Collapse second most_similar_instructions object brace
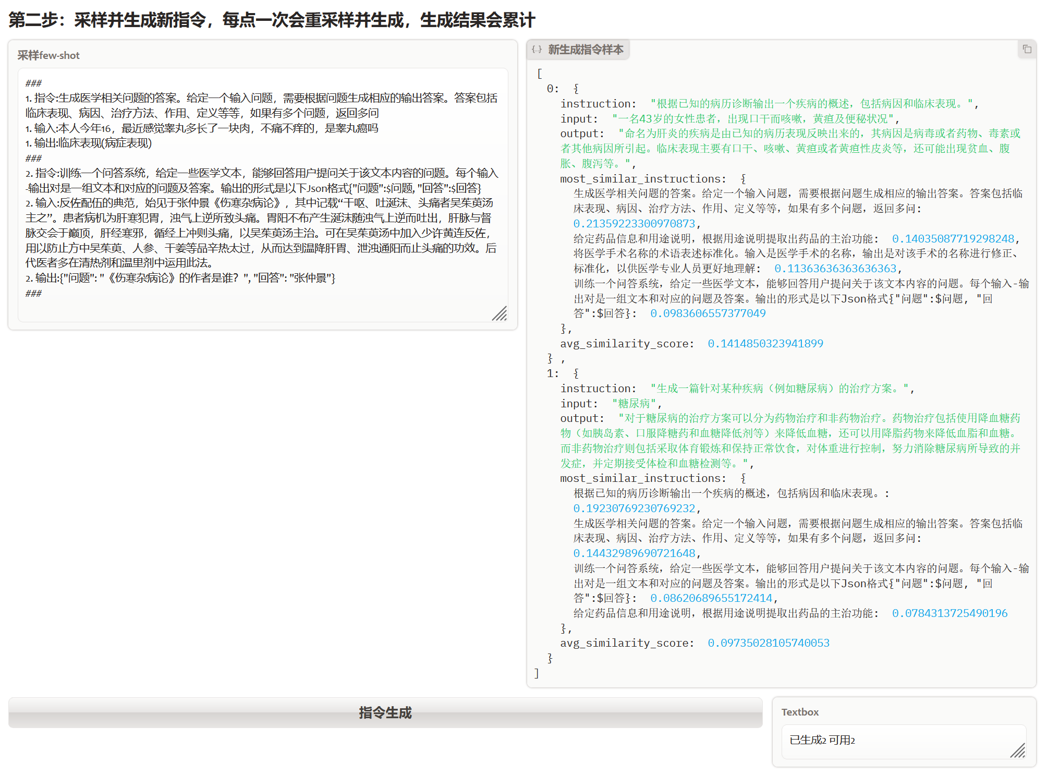 pos(743,478)
